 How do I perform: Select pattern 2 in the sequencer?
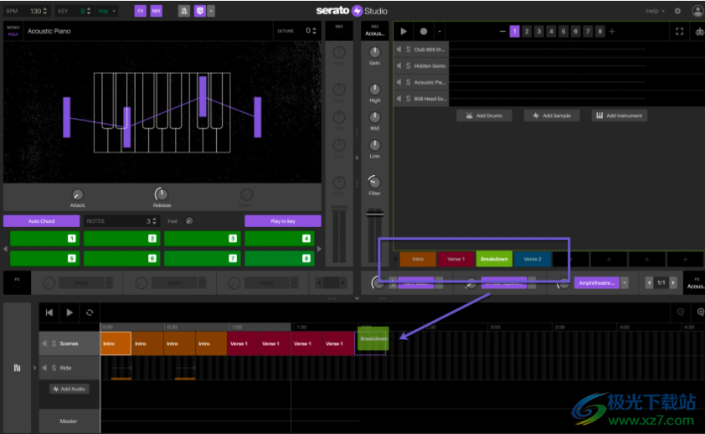(527, 31)
